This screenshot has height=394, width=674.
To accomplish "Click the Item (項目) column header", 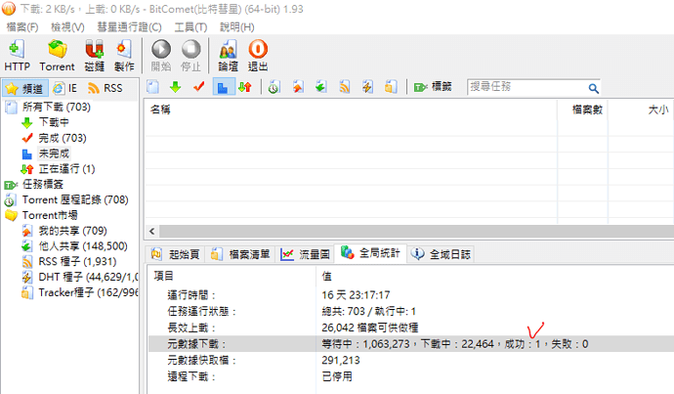I will tap(232, 276).
